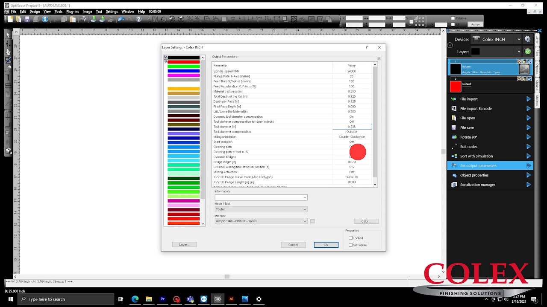Select the node edit tool in toolbox
This screenshot has width=547, height=307.
(x=8, y=43)
